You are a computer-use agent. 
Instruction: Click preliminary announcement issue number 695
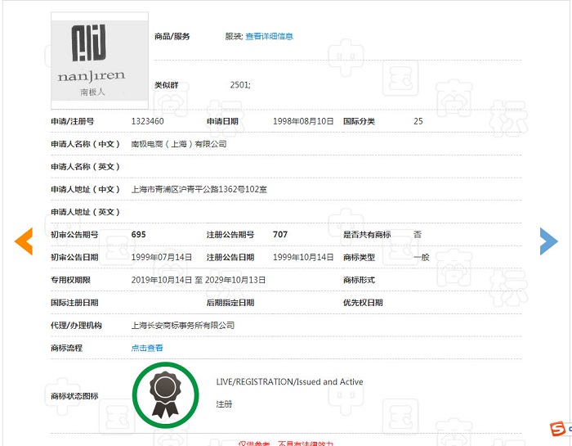pos(139,235)
